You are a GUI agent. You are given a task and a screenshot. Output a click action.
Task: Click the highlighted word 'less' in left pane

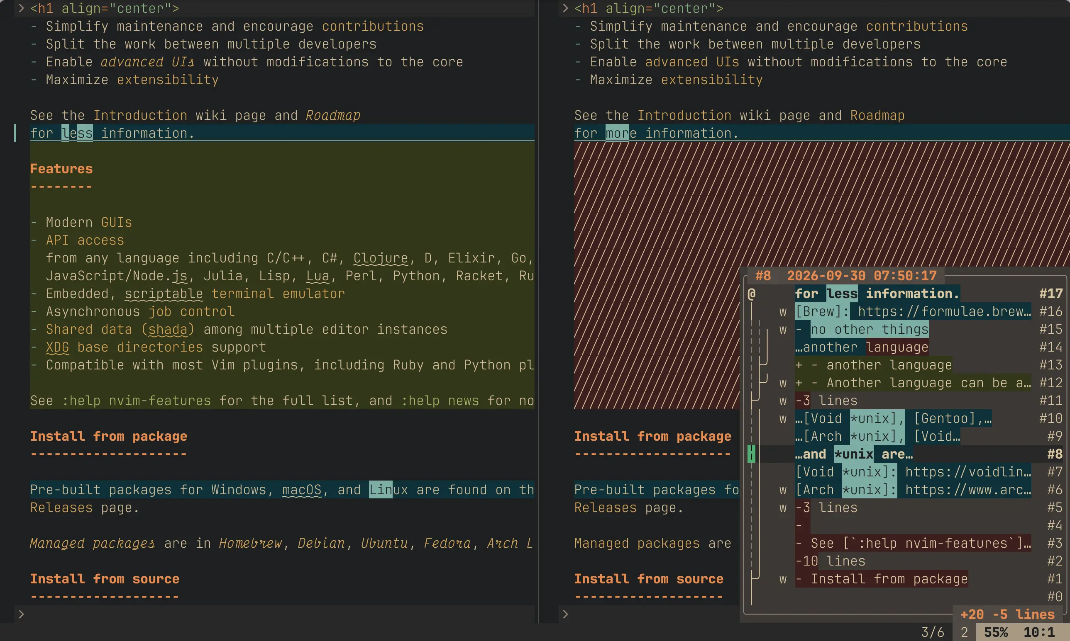(x=77, y=133)
